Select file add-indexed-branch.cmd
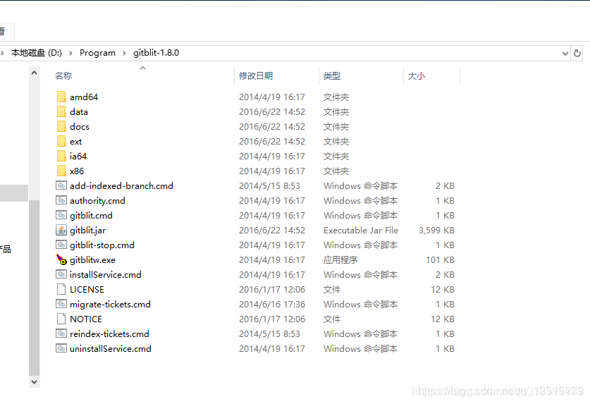 (x=121, y=185)
